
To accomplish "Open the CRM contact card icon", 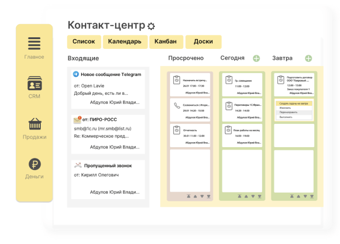I will tap(35, 83).
